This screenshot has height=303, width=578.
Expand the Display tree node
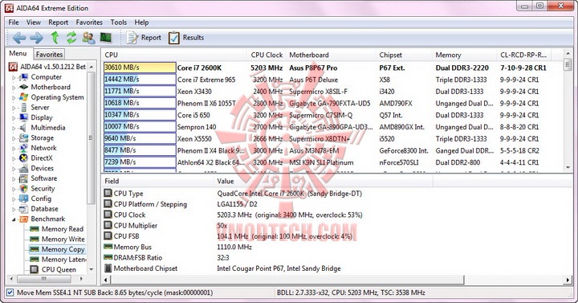[x=14, y=118]
